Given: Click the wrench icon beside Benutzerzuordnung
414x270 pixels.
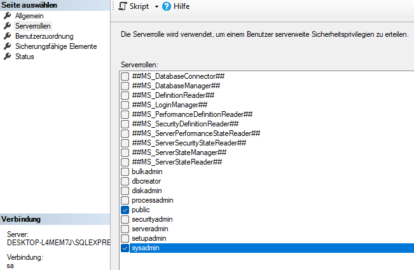Looking at the screenshot, I should pos(8,36).
